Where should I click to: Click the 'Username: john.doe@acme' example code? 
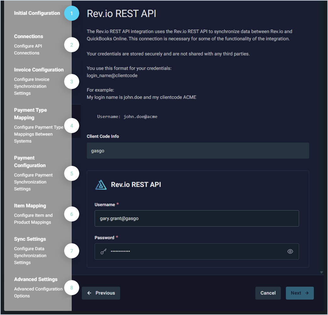click(127, 116)
